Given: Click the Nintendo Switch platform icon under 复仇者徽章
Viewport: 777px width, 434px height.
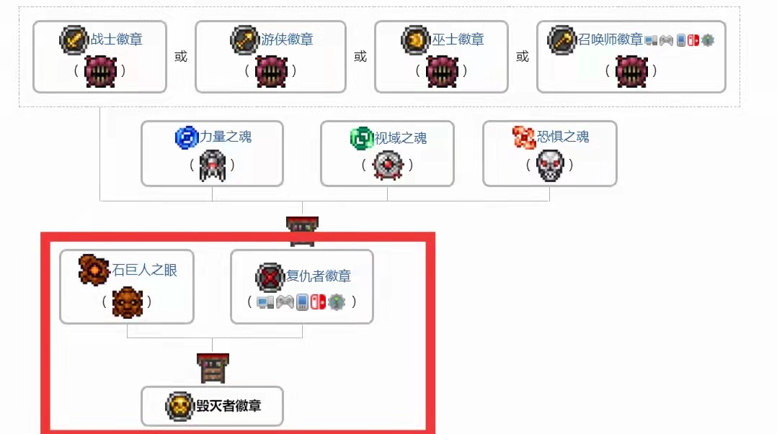Looking at the screenshot, I should point(318,302).
